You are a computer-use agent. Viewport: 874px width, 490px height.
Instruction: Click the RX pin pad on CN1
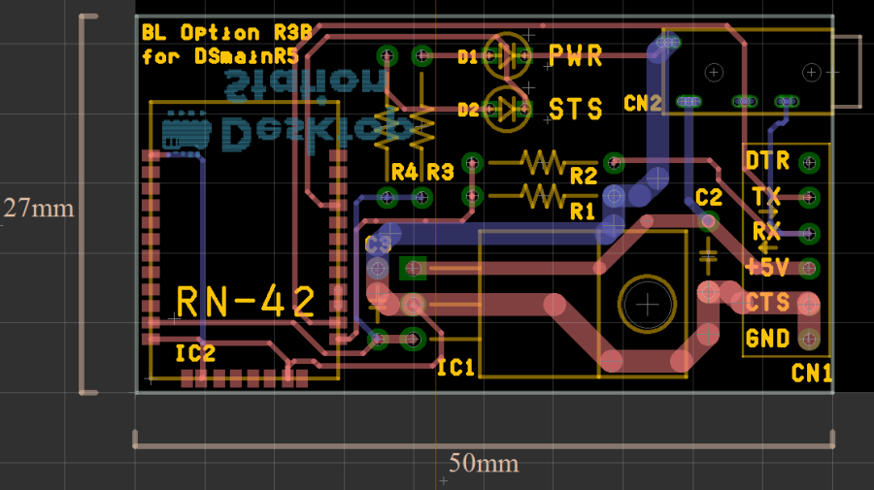(808, 233)
